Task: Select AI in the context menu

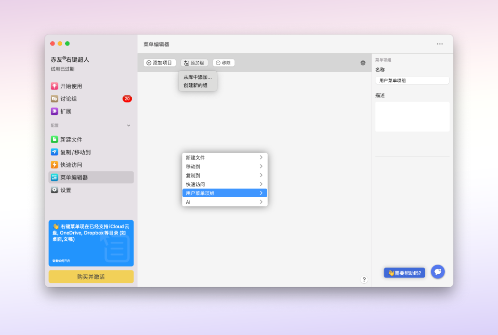Action: tap(225, 202)
